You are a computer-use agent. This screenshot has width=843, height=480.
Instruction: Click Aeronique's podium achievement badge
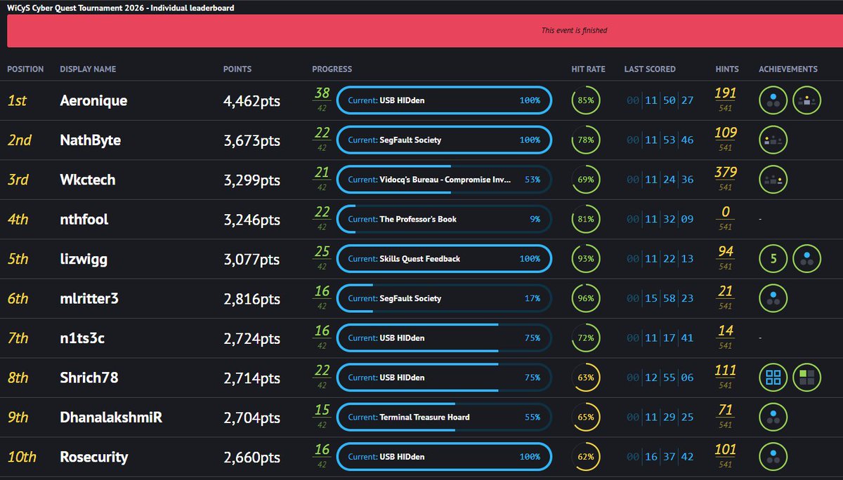click(x=807, y=100)
